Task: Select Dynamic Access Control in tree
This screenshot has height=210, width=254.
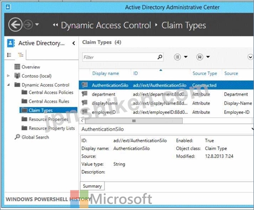Action: (x=45, y=85)
